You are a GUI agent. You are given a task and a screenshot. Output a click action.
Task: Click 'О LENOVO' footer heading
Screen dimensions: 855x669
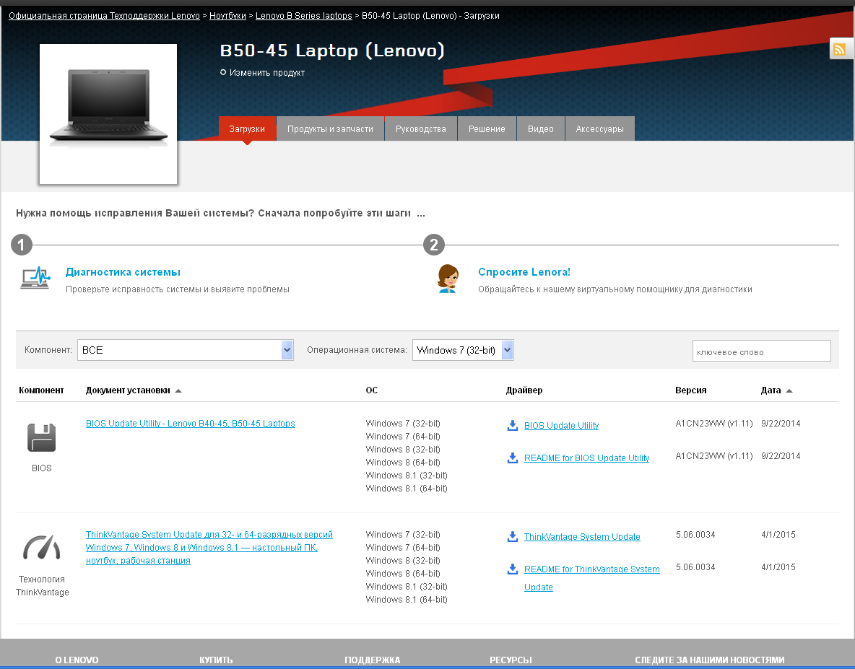(x=77, y=660)
